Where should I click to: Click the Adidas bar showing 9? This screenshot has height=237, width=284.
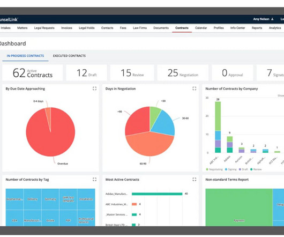[x=230, y=145]
